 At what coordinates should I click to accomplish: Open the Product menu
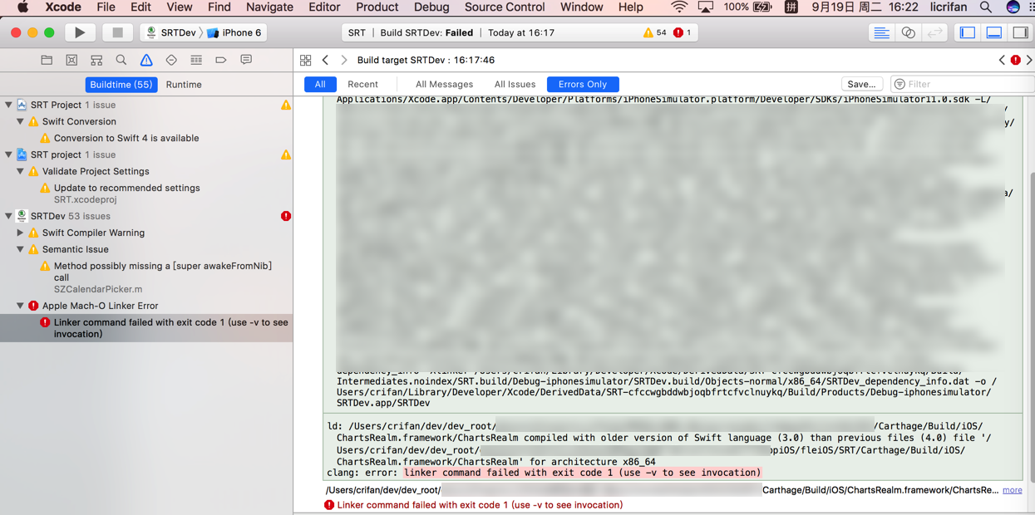377,7
